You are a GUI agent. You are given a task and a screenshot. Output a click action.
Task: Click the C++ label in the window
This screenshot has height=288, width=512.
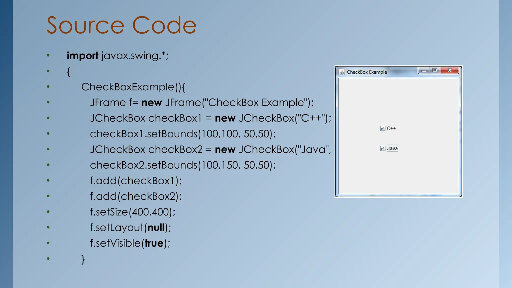[391, 128]
